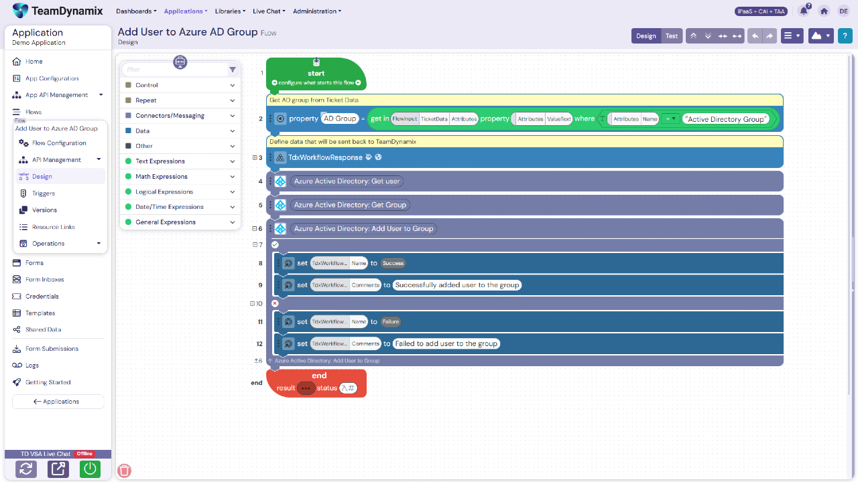Screen dimensions: 858x482
Task: Click the green check success branch marker
Action: (275, 244)
